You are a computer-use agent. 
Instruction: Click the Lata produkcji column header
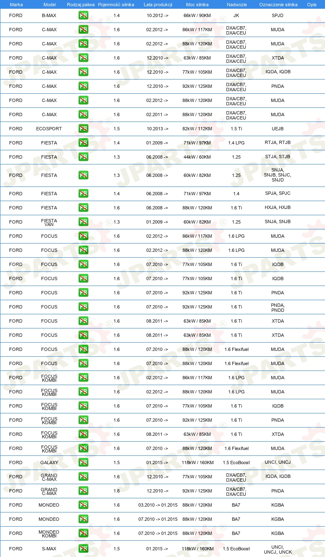158,5
